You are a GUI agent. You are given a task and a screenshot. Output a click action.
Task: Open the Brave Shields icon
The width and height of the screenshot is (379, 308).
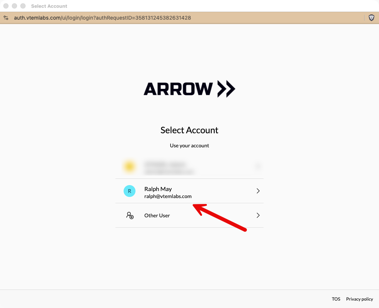tap(371, 18)
